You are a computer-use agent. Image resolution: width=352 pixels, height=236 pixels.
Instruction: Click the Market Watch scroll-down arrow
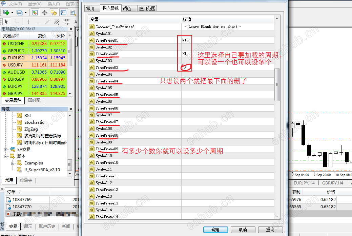[70, 94]
